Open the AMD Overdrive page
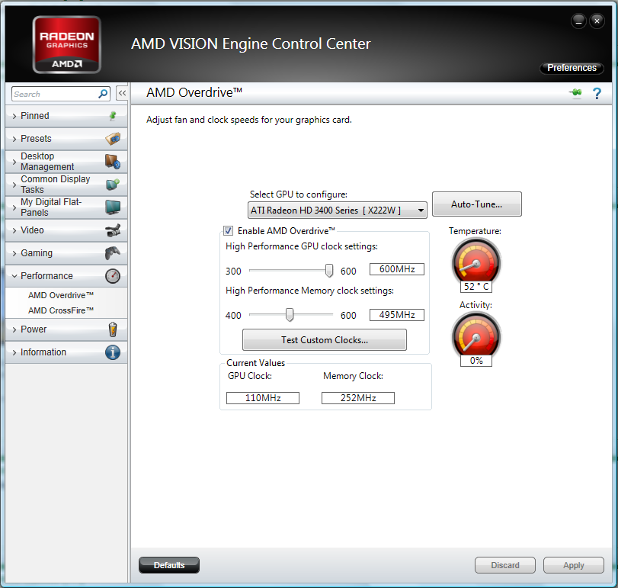 tap(61, 295)
